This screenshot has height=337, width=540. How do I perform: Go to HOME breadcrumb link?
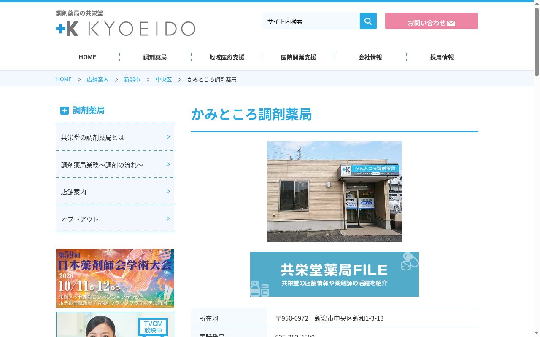[64, 79]
